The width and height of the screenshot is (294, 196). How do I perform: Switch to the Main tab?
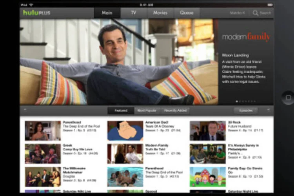click(107, 13)
